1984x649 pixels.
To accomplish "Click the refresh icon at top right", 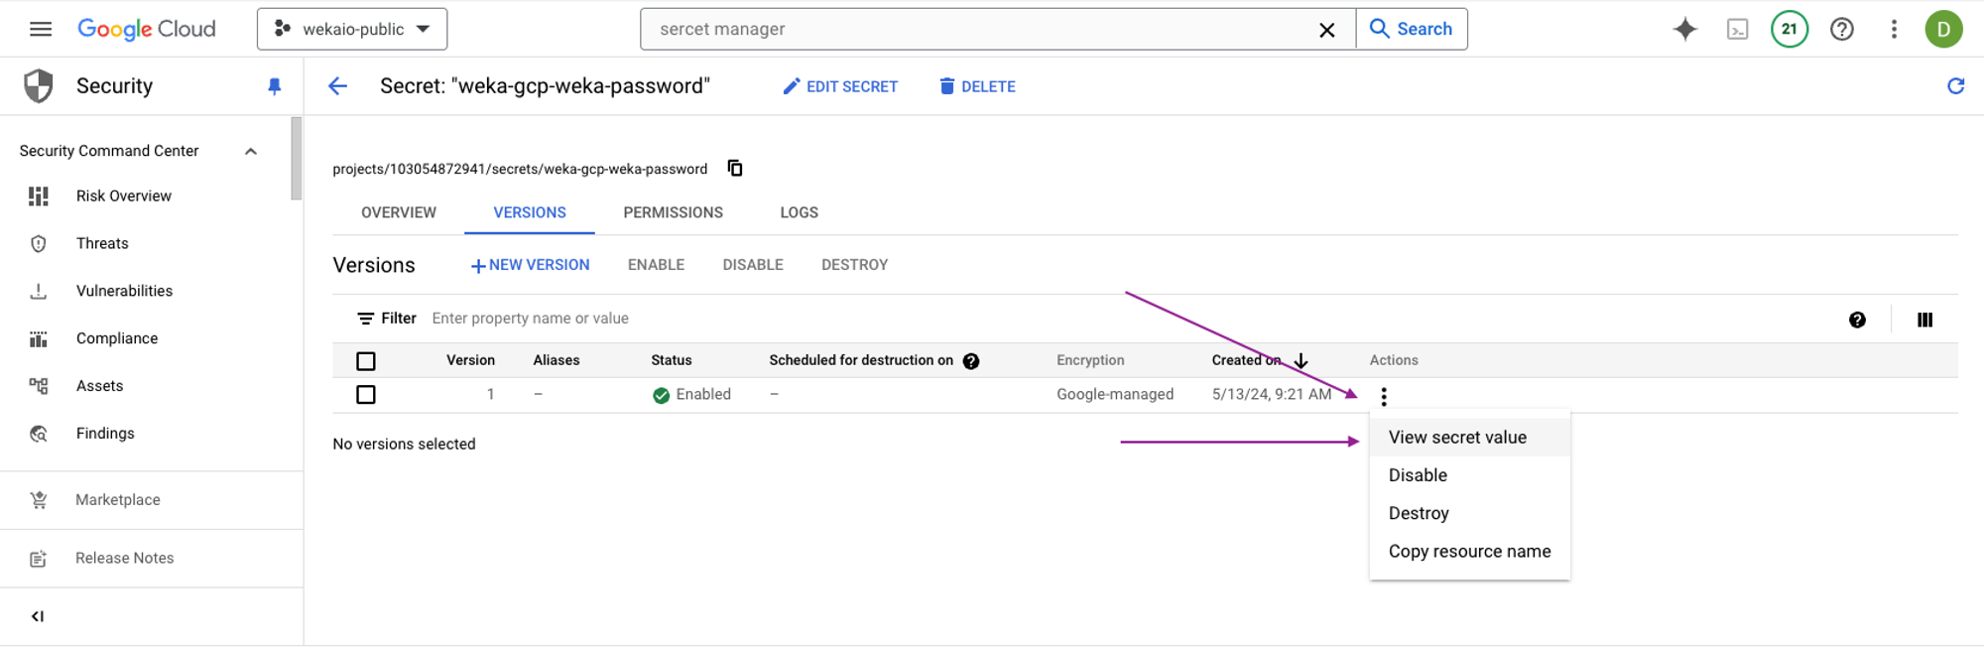I will coord(1955,86).
